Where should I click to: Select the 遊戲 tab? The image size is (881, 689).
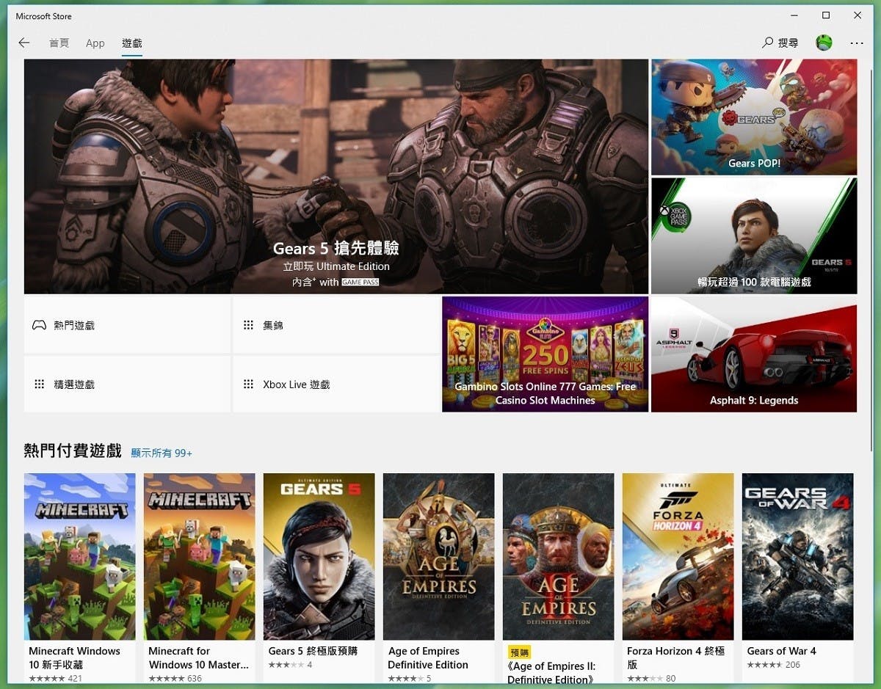(132, 43)
